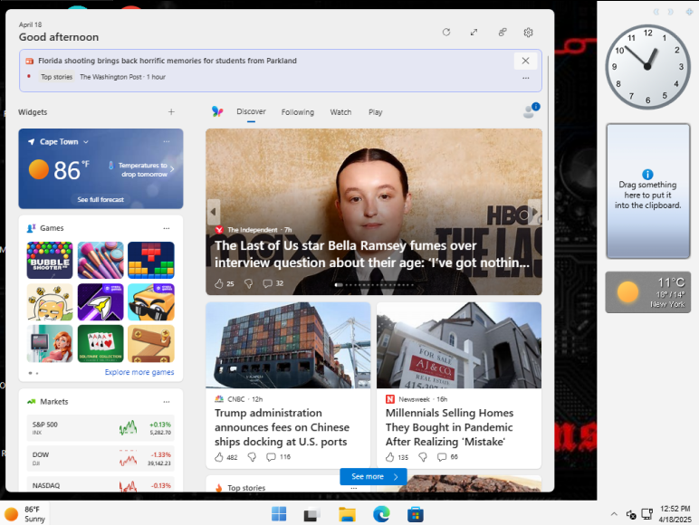Go to next story in carousel
The width and height of the screenshot is (699, 525).
[x=535, y=212]
